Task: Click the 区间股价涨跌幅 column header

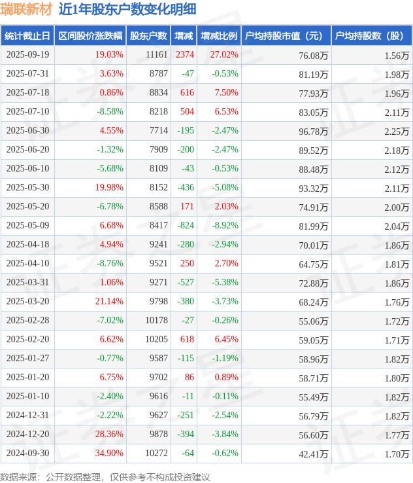Action: point(90,36)
